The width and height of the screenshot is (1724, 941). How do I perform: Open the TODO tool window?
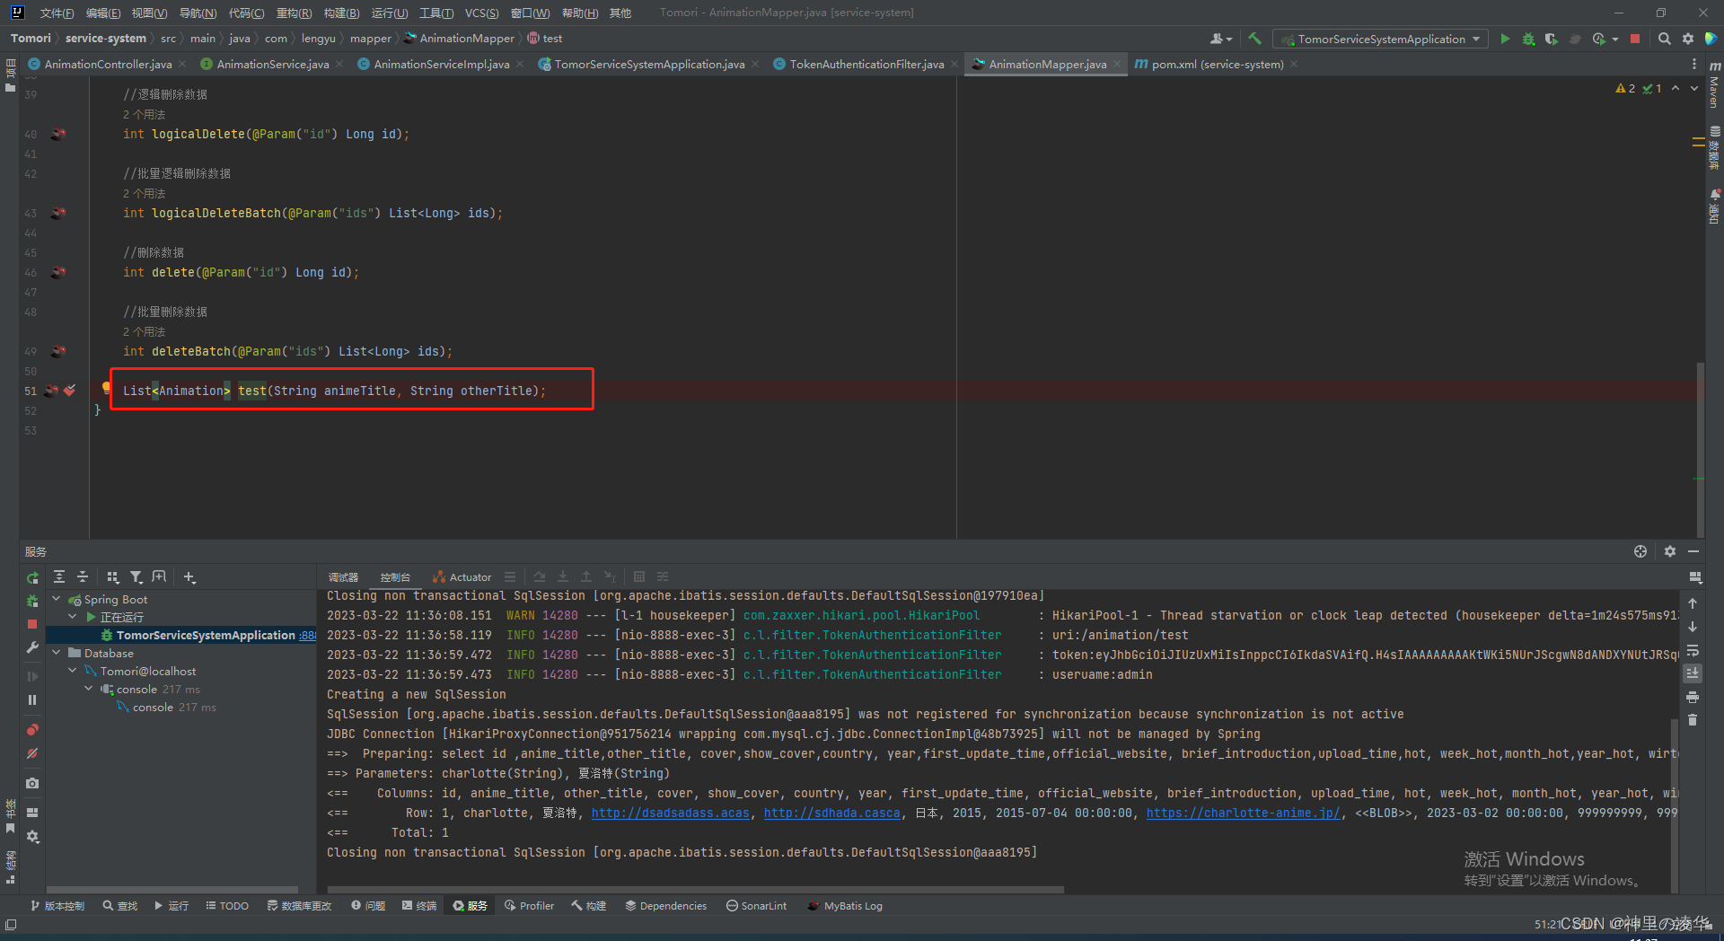pos(227,906)
